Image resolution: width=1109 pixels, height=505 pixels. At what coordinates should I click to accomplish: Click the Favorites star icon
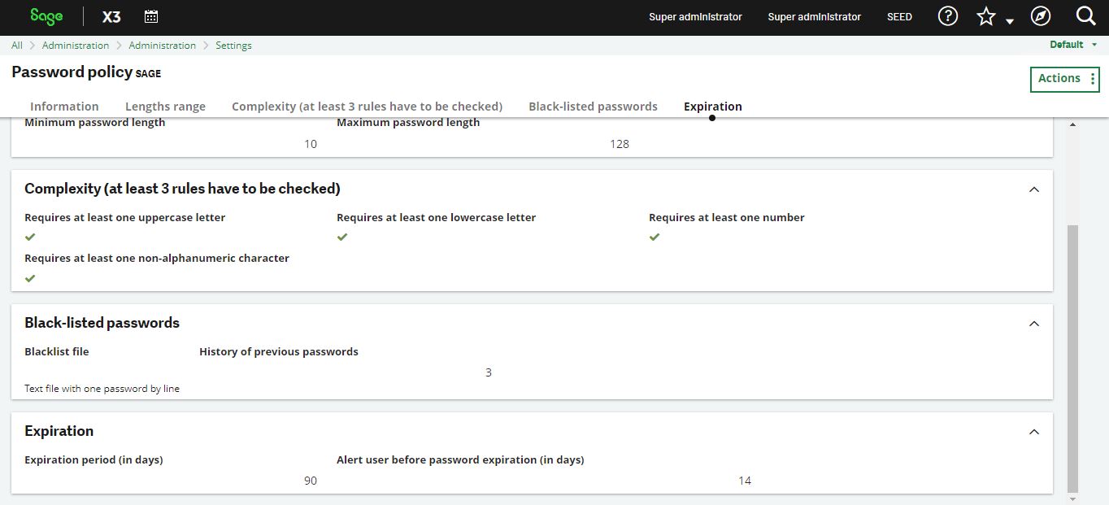985,15
